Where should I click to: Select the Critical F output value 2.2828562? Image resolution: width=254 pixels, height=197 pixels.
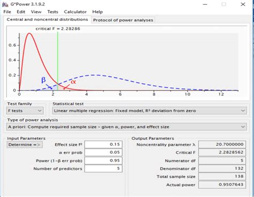(222, 153)
